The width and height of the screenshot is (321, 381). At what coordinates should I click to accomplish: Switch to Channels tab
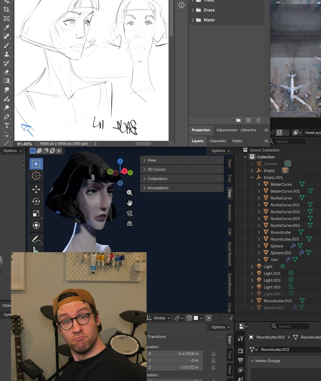pos(218,141)
